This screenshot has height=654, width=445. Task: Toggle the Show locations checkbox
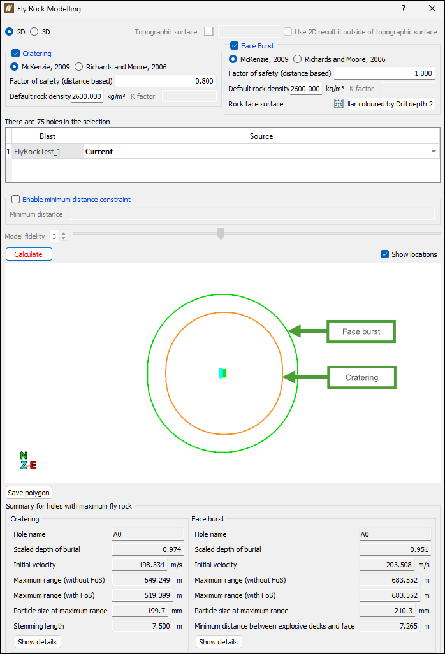385,254
